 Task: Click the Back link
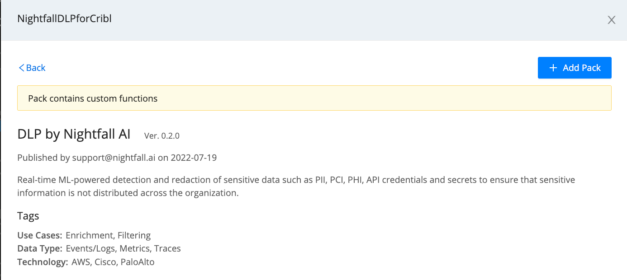(36, 68)
